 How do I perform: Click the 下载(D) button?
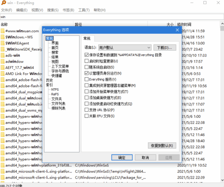[164, 47]
